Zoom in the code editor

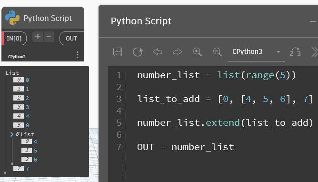pyautogui.click(x=198, y=52)
